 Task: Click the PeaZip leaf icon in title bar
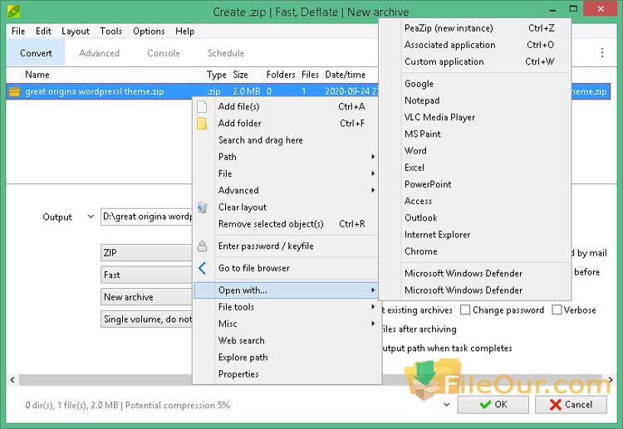pos(13,11)
